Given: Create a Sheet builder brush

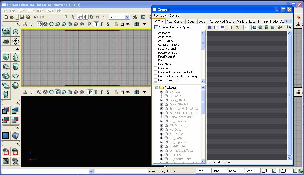Looking at the screenshot, I should 15,76.
